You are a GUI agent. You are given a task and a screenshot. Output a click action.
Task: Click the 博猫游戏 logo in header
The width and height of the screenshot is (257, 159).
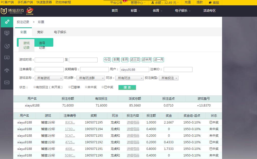tap(13, 11)
